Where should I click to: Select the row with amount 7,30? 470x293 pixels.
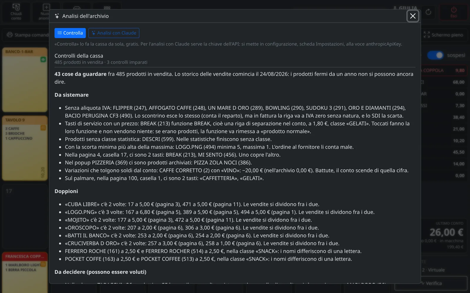tap(444, 105)
